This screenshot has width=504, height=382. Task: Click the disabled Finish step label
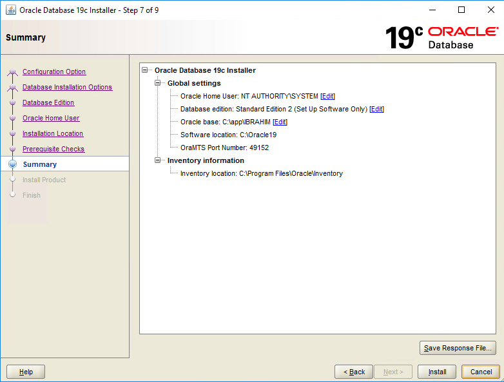click(x=32, y=195)
